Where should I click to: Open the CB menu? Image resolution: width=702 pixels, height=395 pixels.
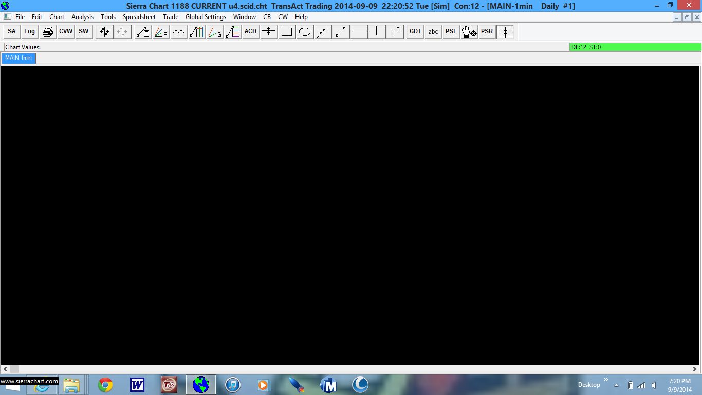(x=267, y=17)
